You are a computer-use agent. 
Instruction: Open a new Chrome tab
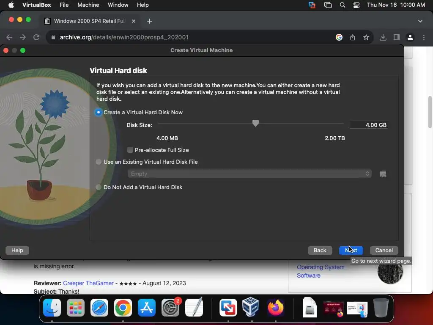(x=149, y=21)
